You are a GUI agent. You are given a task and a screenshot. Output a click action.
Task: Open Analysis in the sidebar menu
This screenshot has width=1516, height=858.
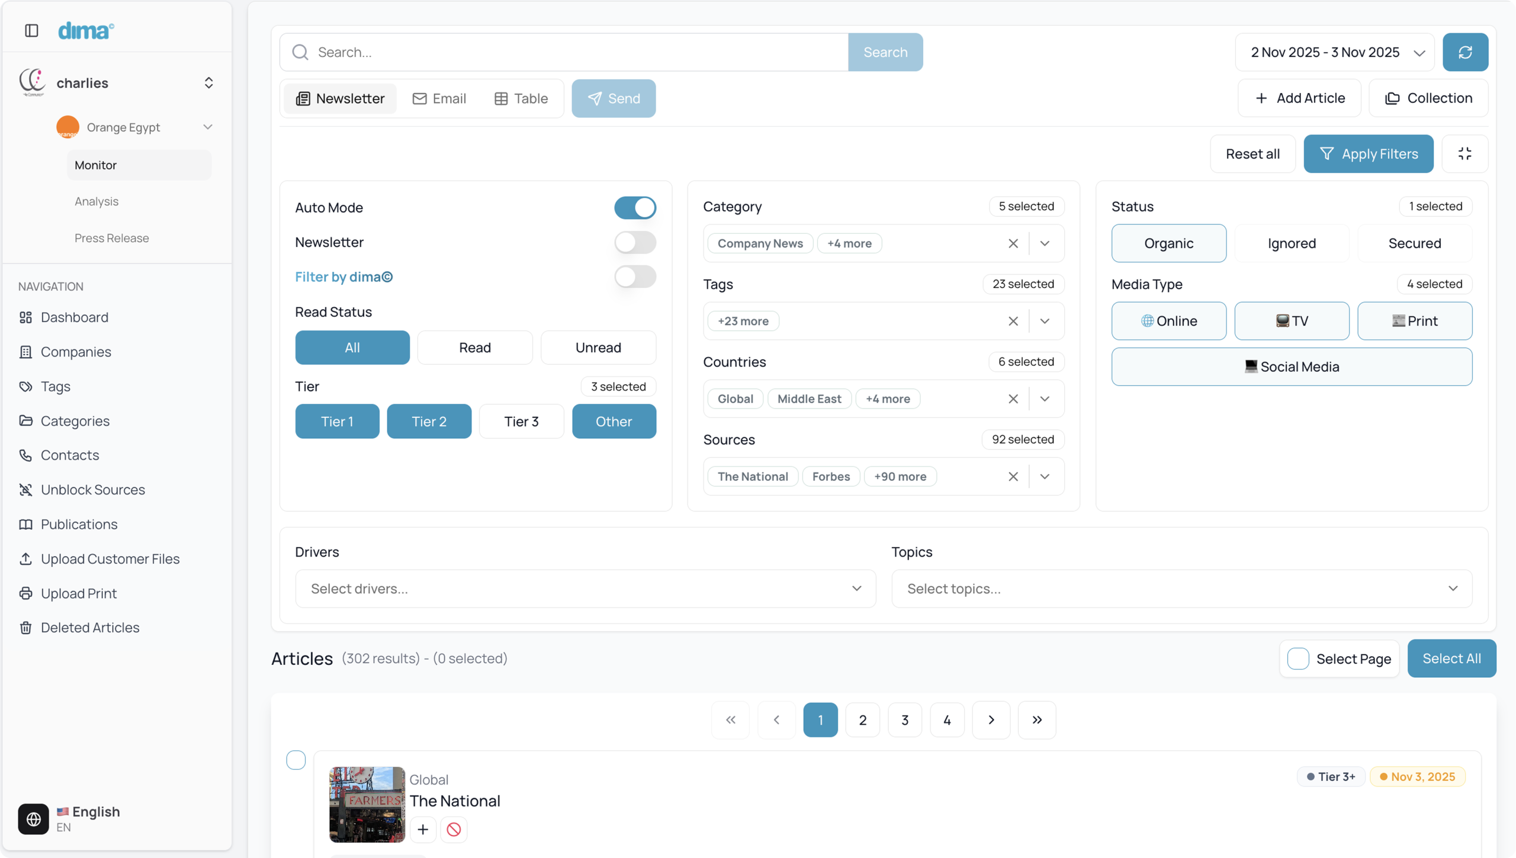point(97,201)
